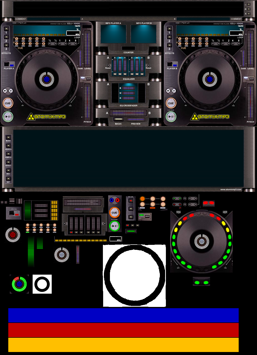
Task: Adjust the bass EQ-crossfader slider
Action: tap(128, 88)
